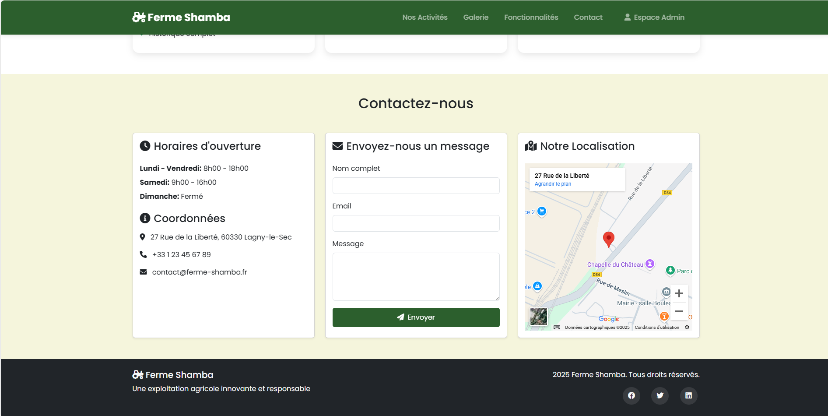Switch map to satellite view thumbnail
Screen dimensions: 828x416
pos(538,317)
